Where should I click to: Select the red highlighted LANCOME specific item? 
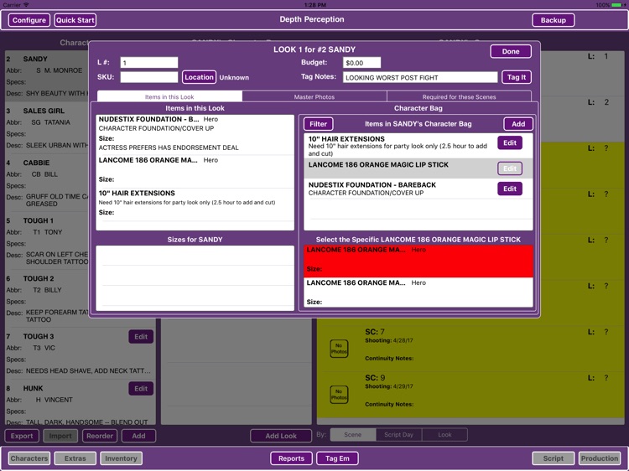[418, 261]
